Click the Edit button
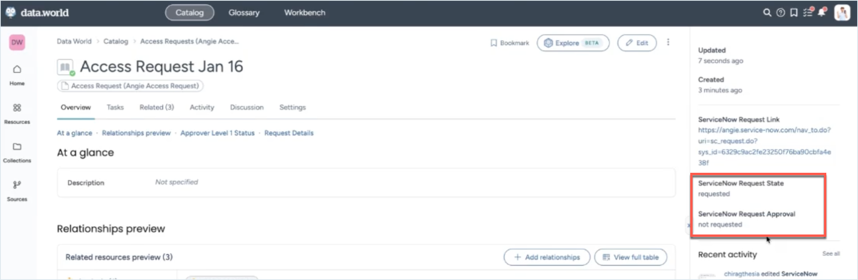Screen dimensions: 858x280 pos(637,43)
